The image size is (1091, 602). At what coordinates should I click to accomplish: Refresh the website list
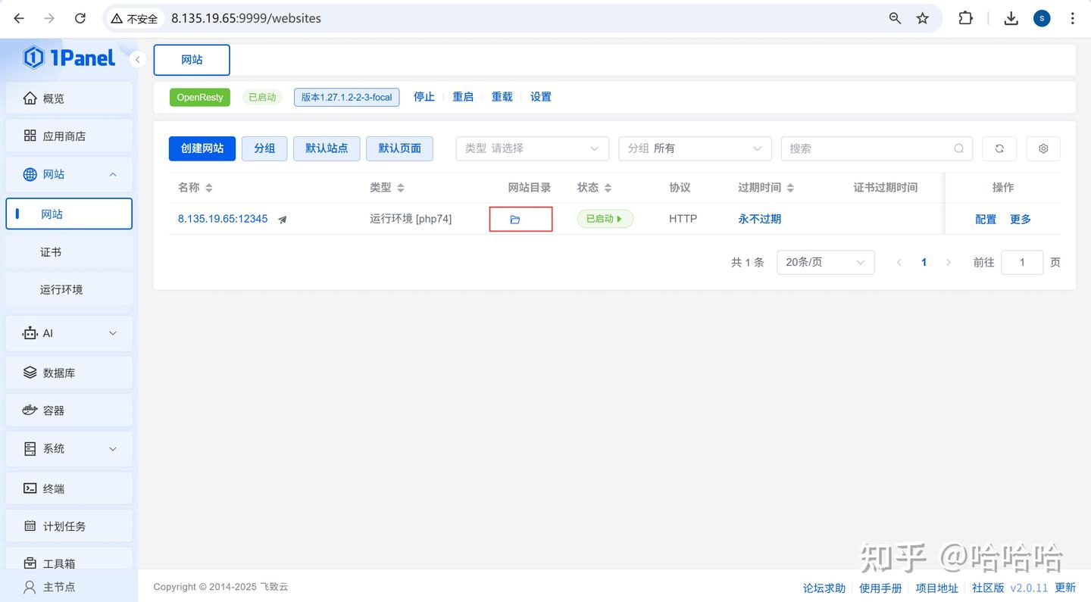[x=999, y=148]
